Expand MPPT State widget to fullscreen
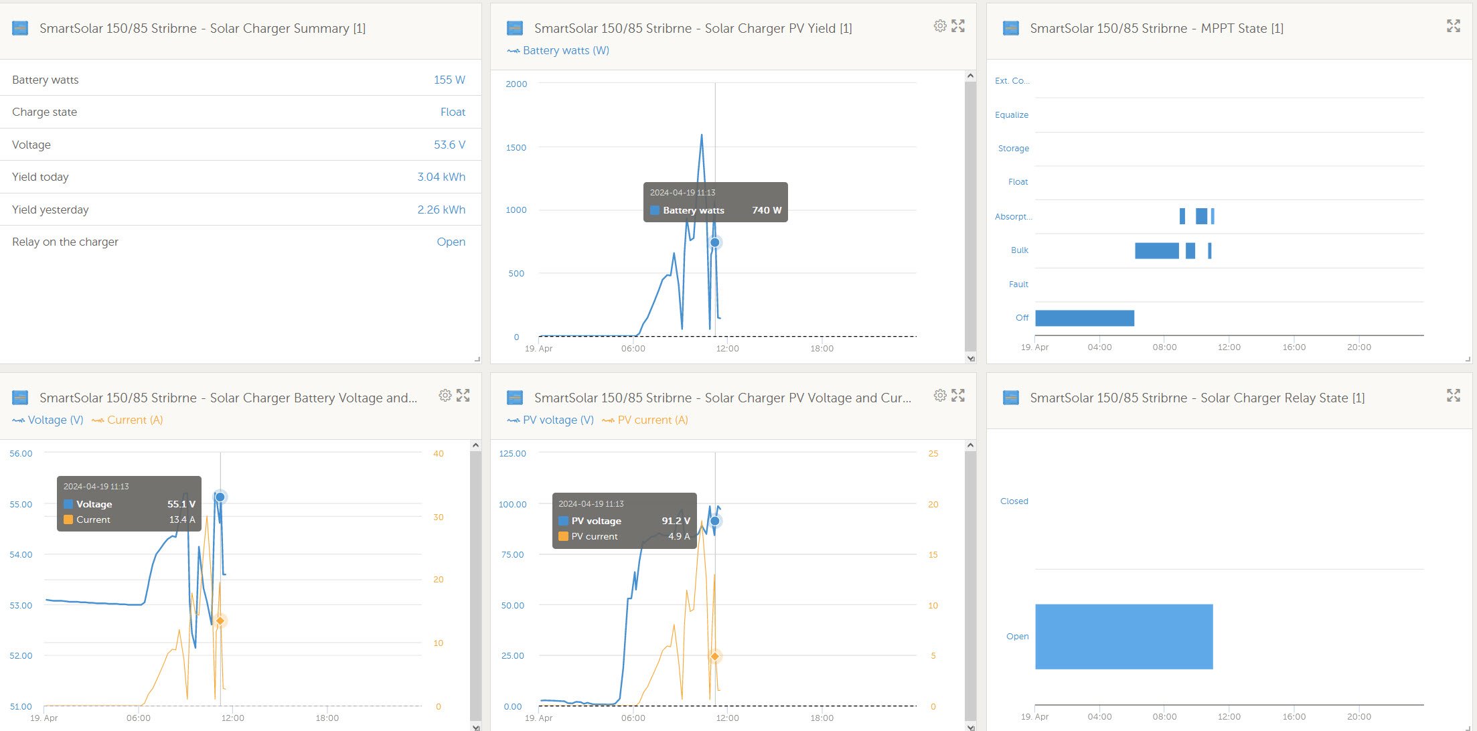The height and width of the screenshot is (731, 1477). pyautogui.click(x=1453, y=26)
